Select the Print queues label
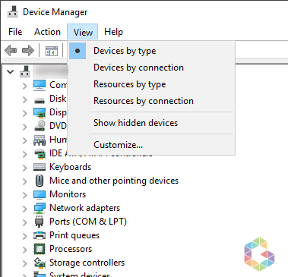Viewport: 288px width, 277px height. click(74, 235)
